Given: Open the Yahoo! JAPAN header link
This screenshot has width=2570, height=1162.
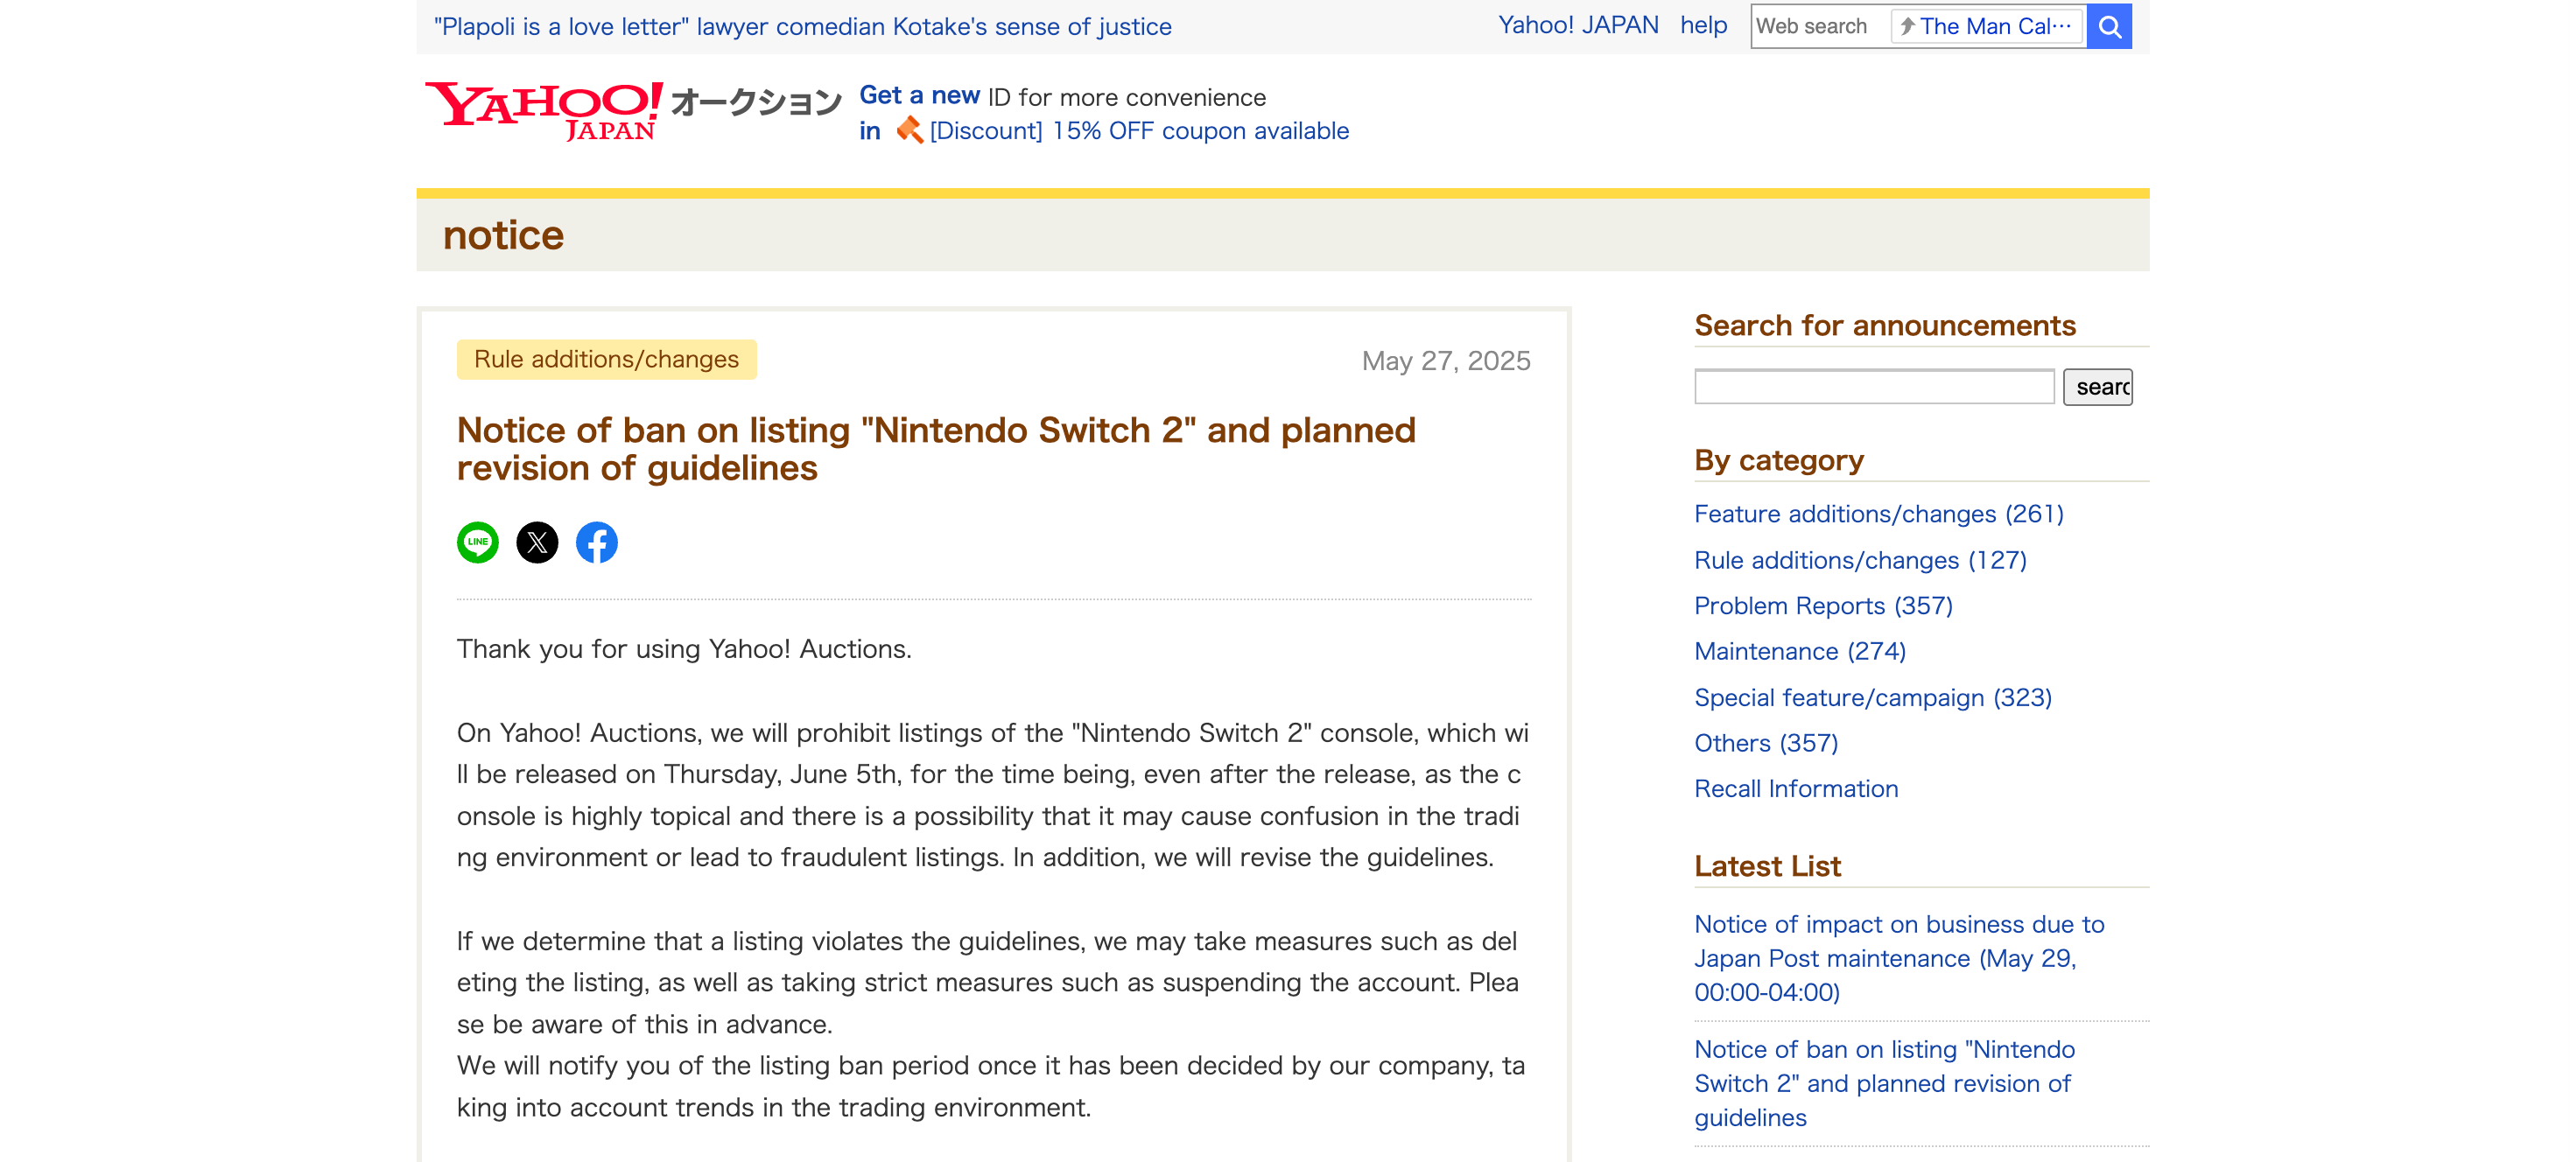Looking at the screenshot, I should (x=1578, y=24).
